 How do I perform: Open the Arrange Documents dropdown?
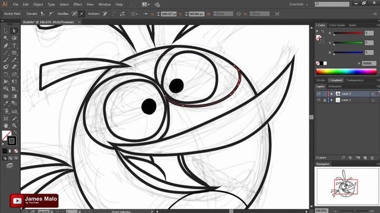pos(145,4)
